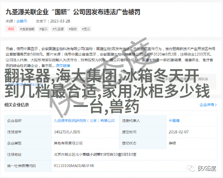Select the #股东 tag
The height and width of the screenshot is (178, 223).
pyautogui.click(x=73, y=29)
